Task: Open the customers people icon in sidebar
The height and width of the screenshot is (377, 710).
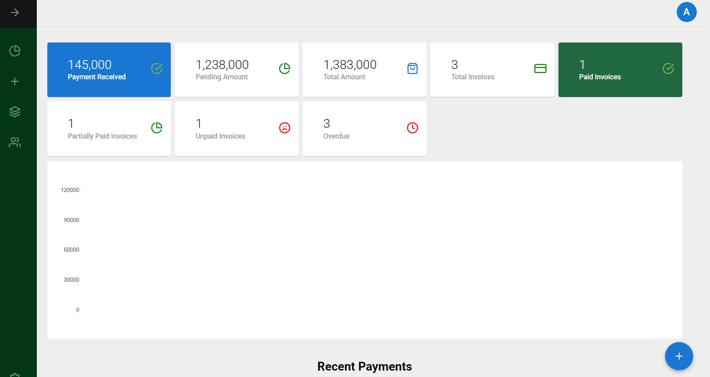Action: [x=15, y=142]
